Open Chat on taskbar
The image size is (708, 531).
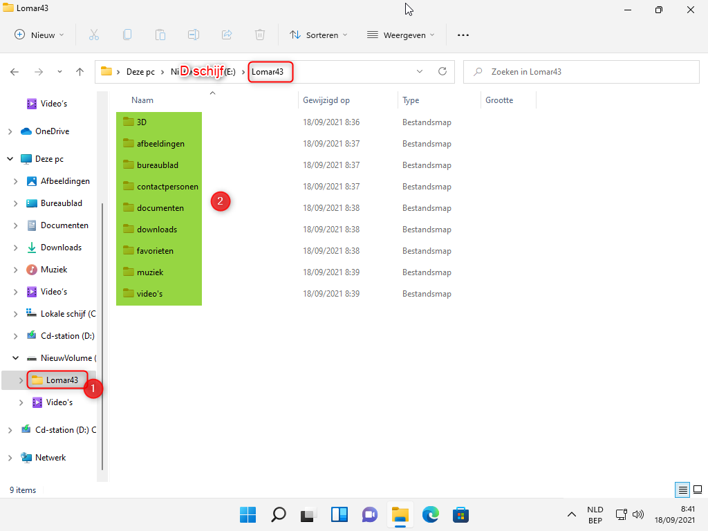click(369, 514)
